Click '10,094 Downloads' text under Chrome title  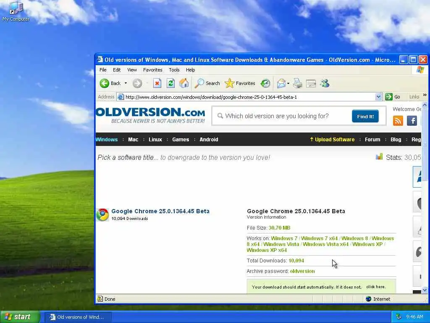(x=130, y=219)
